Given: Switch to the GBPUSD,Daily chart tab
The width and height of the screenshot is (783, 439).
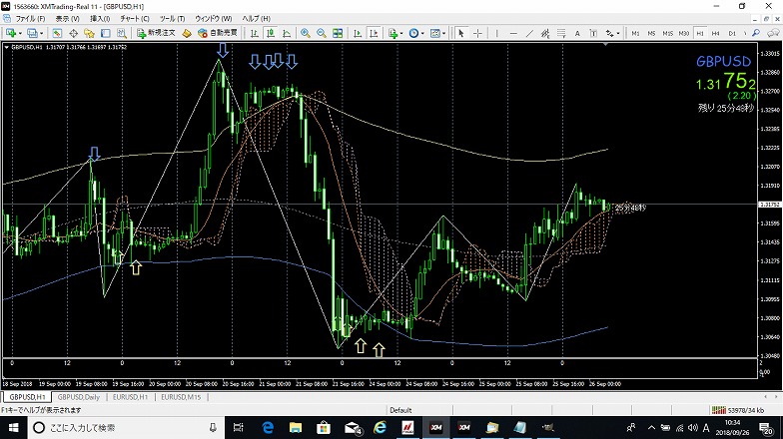Looking at the screenshot, I should [79, 398].
